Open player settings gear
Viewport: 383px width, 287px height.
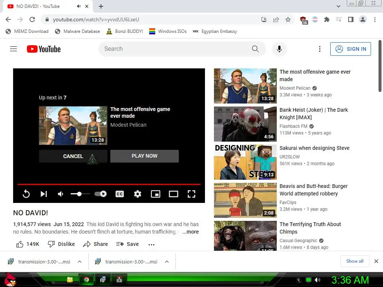[x=138, y=194]
